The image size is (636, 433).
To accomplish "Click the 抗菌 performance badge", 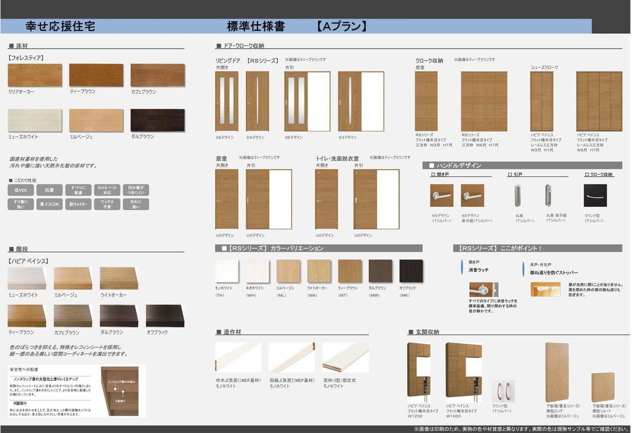I will (50, 190).
